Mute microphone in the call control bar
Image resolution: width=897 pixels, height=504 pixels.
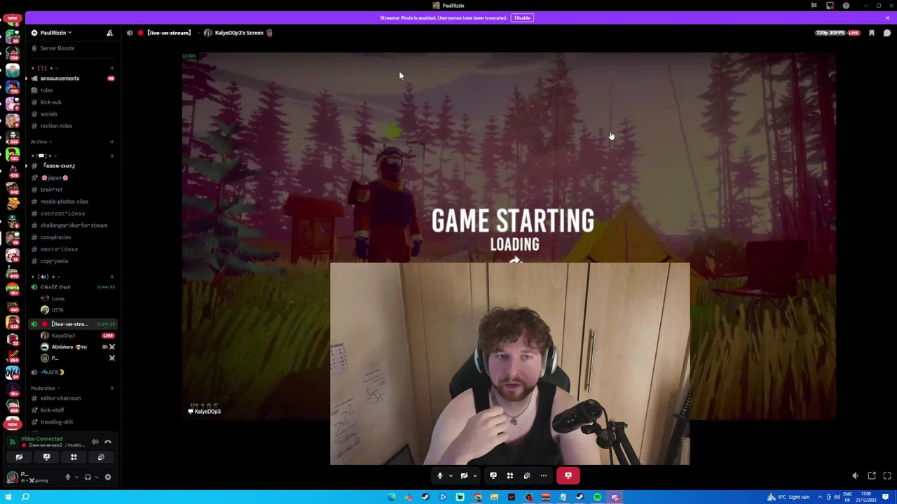(440, 476)
